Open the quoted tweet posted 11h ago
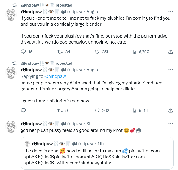Image resolution: width=178 pixels, height=170 pixels. [x=97, y=153]
